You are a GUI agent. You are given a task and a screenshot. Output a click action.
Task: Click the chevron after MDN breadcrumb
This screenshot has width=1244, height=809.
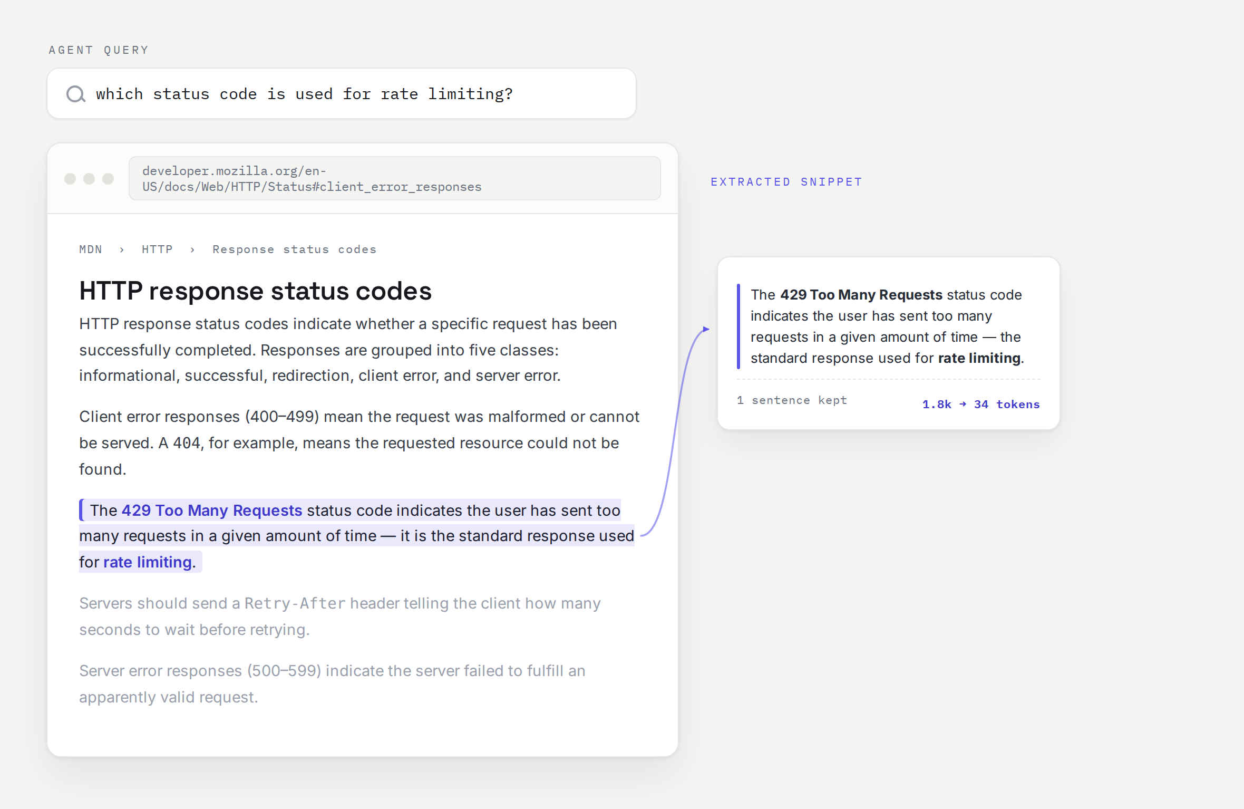122,250
